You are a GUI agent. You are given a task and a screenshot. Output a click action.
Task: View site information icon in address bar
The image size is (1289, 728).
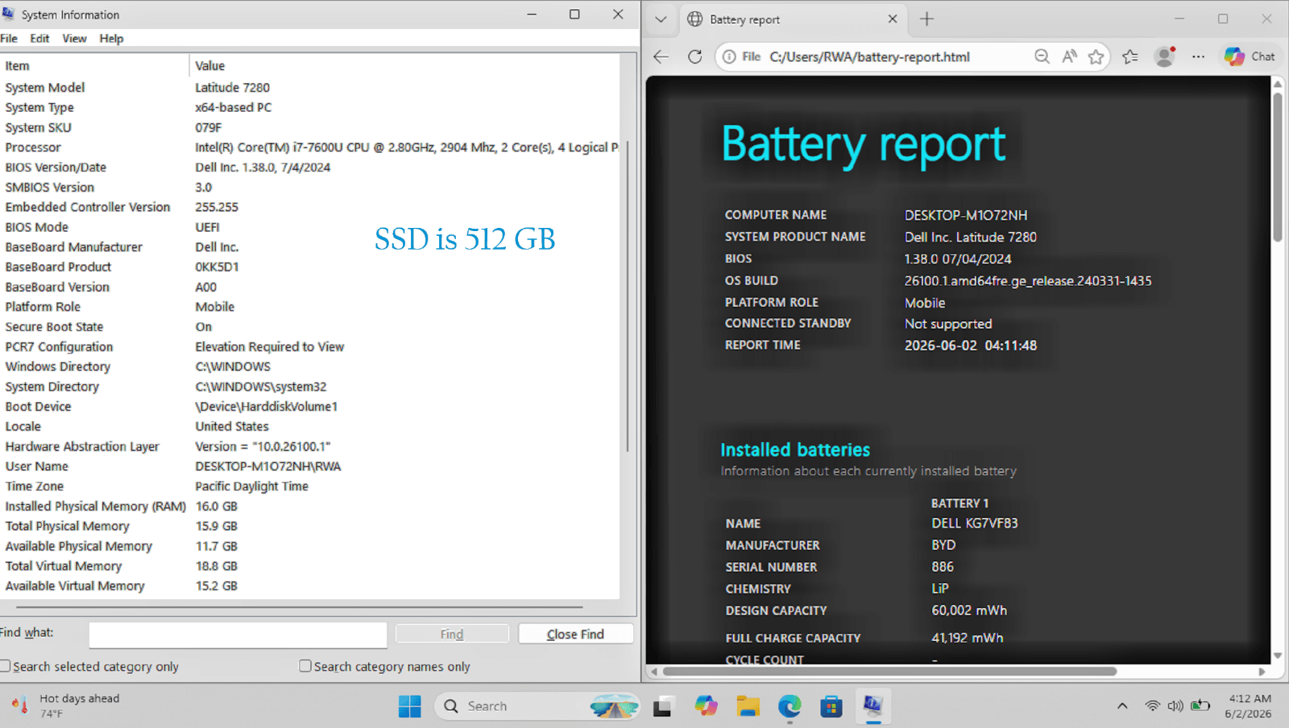click(x=729, y=56)
